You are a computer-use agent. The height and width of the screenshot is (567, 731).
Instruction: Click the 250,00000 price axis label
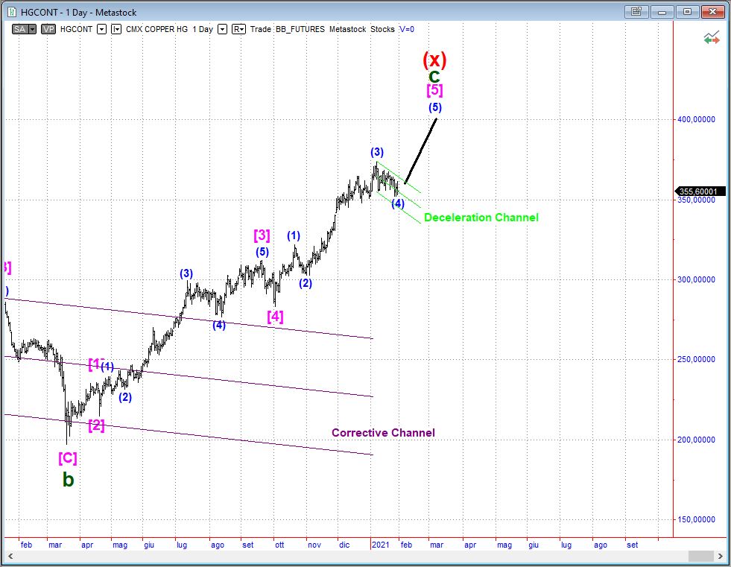[x=696, y=359]
